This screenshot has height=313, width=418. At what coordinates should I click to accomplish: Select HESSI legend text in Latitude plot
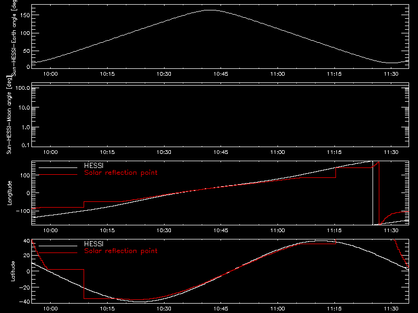pos(94,244)
